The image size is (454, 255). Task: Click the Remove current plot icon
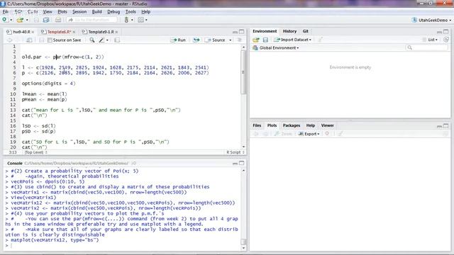click(327, 134)
